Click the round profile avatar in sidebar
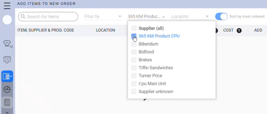 [x=7, y=20]
